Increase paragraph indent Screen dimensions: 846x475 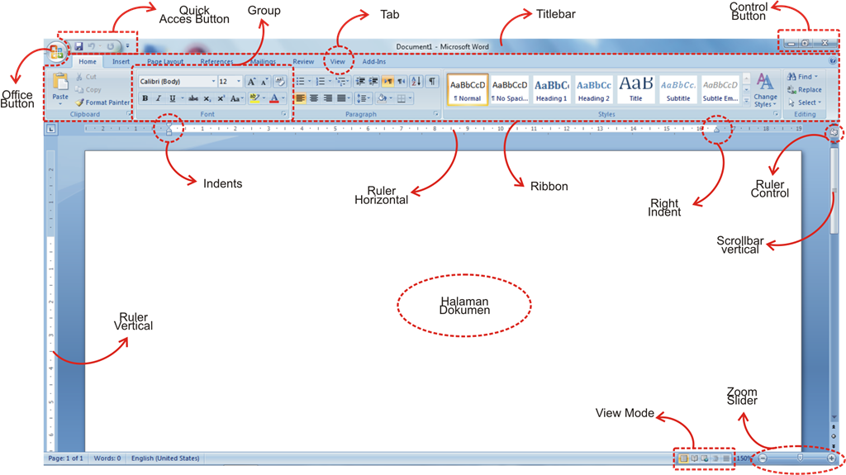(373, 82)
